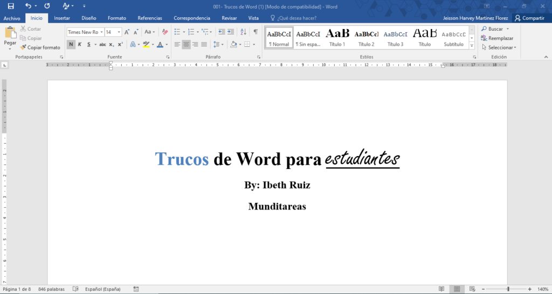The width and height of the screenshot is (552, 294).
Task: Save the document with the floppy disk icon
Action: (11, 6)
